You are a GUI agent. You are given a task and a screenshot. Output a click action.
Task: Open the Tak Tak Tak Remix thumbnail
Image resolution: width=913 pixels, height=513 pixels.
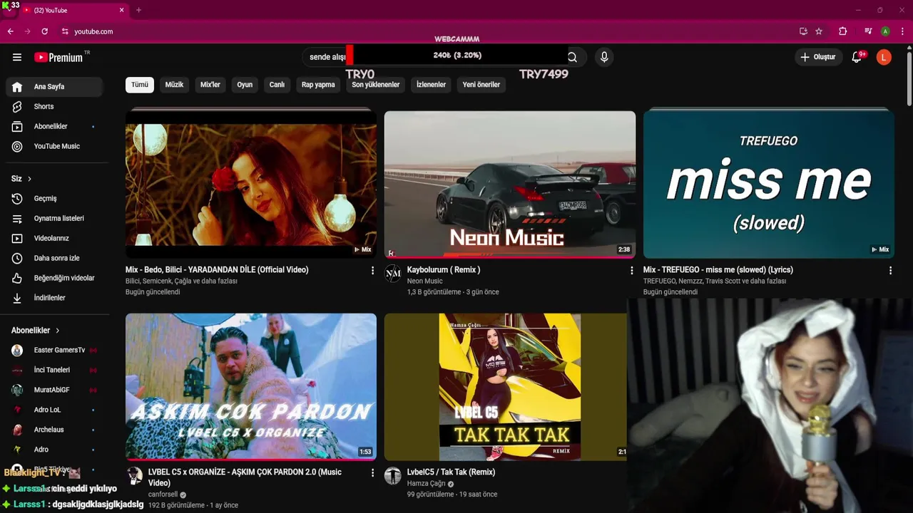coord(506,387)
